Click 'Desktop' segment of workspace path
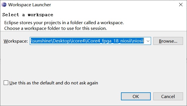Image resolution: width=187 pixels, height=106 pixels. point(61,41)
